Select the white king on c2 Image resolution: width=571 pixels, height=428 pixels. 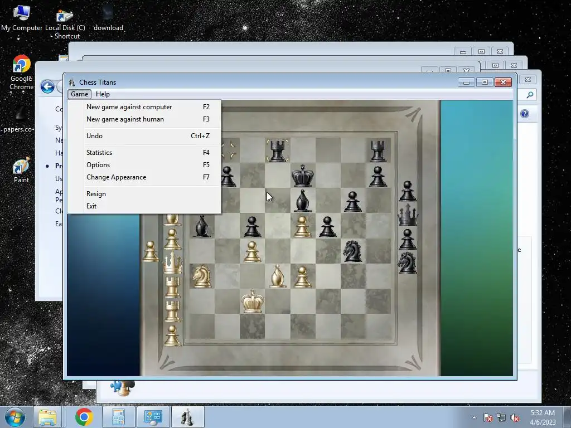[253, 301]
